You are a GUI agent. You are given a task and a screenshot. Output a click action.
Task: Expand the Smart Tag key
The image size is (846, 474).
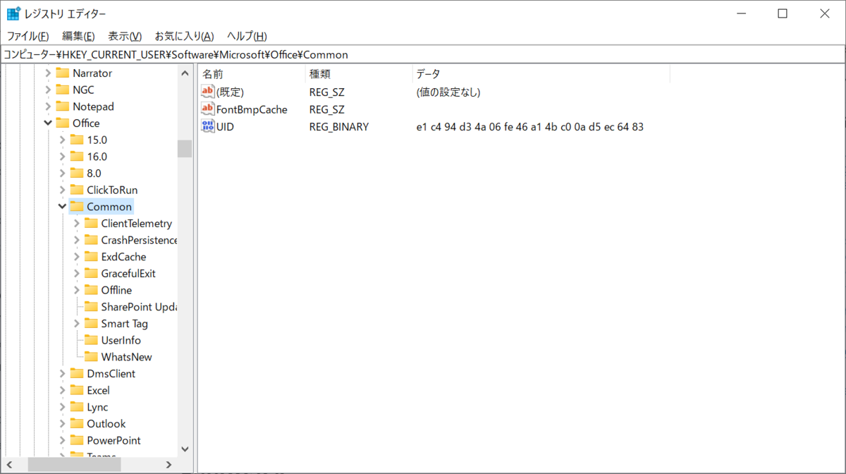pyautogui.click(x=76, y=323)
